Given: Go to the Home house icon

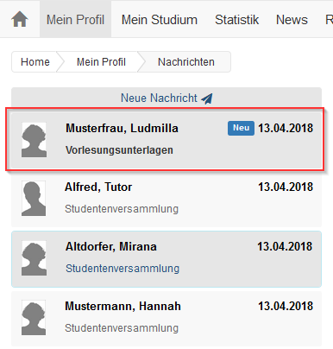Looking at the screenshot, I should [x=20, y=19].
